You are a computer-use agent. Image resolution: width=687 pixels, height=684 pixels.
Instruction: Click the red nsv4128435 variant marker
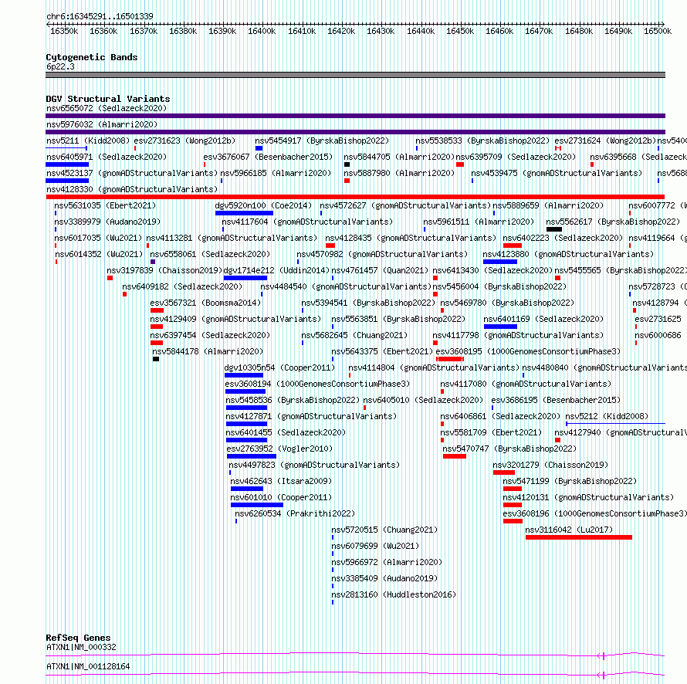coord(330,245)
